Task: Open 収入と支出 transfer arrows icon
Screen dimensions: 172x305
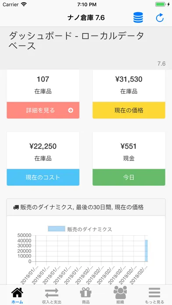Action: click(x=52, y=293)
